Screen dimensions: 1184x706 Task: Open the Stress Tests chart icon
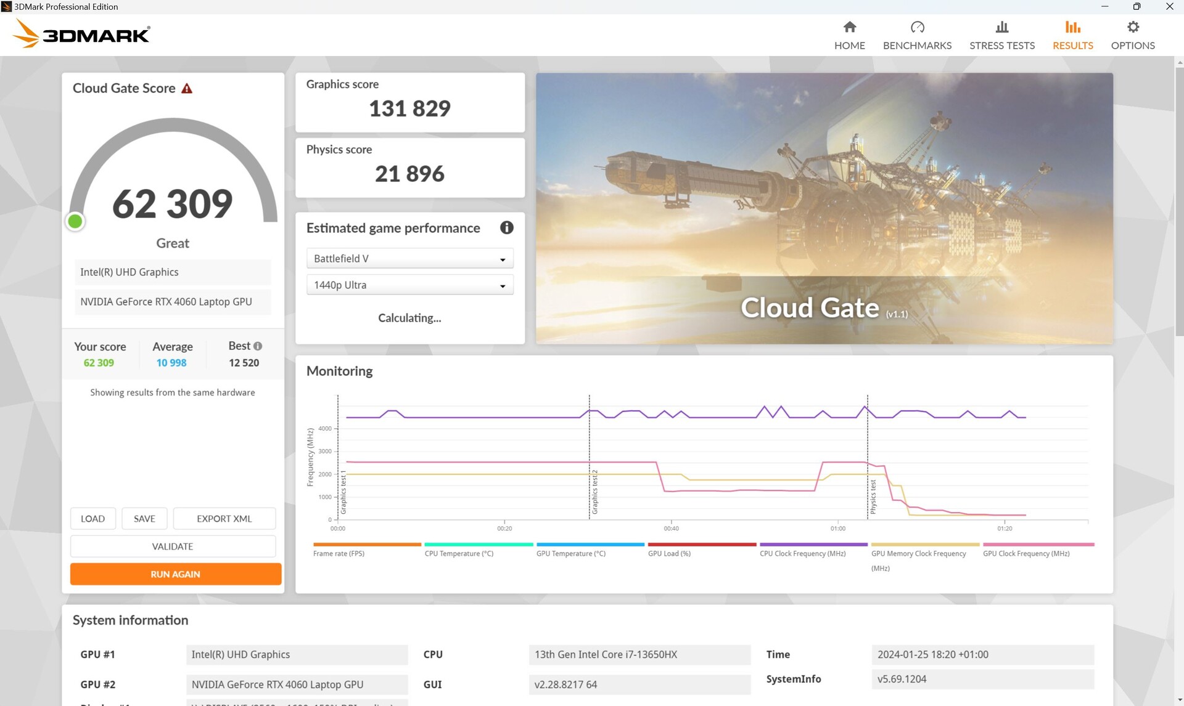click(x=1001, y=27)
